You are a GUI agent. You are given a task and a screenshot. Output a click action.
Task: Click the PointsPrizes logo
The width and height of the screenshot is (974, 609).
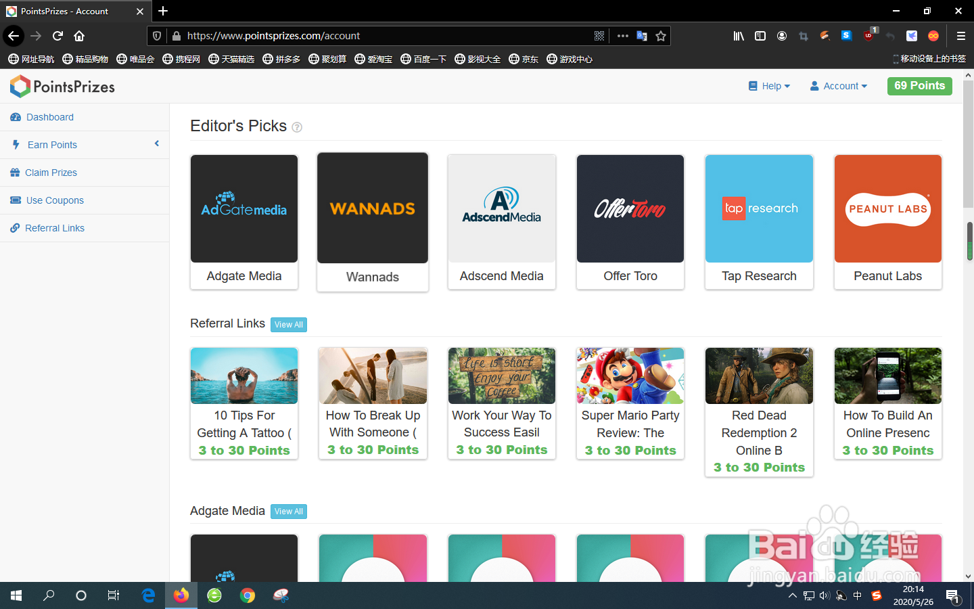pos(62,87)
